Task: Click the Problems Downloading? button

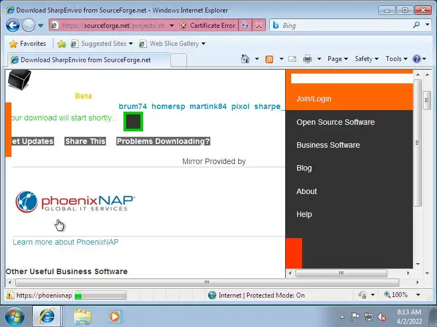Action: coord(163,141)
